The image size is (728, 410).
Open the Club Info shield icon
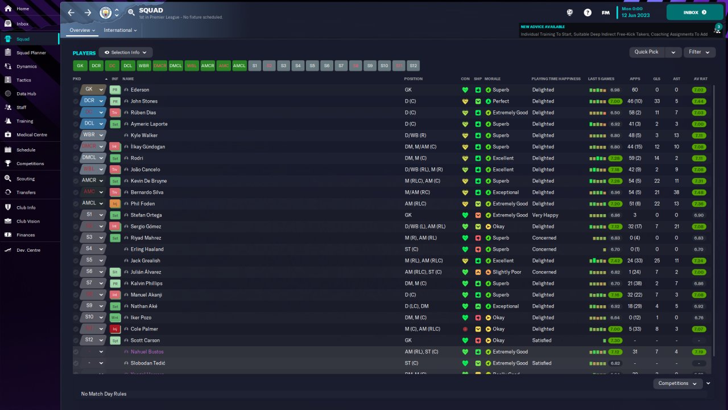pyautogui.click(x=8, y=207)
